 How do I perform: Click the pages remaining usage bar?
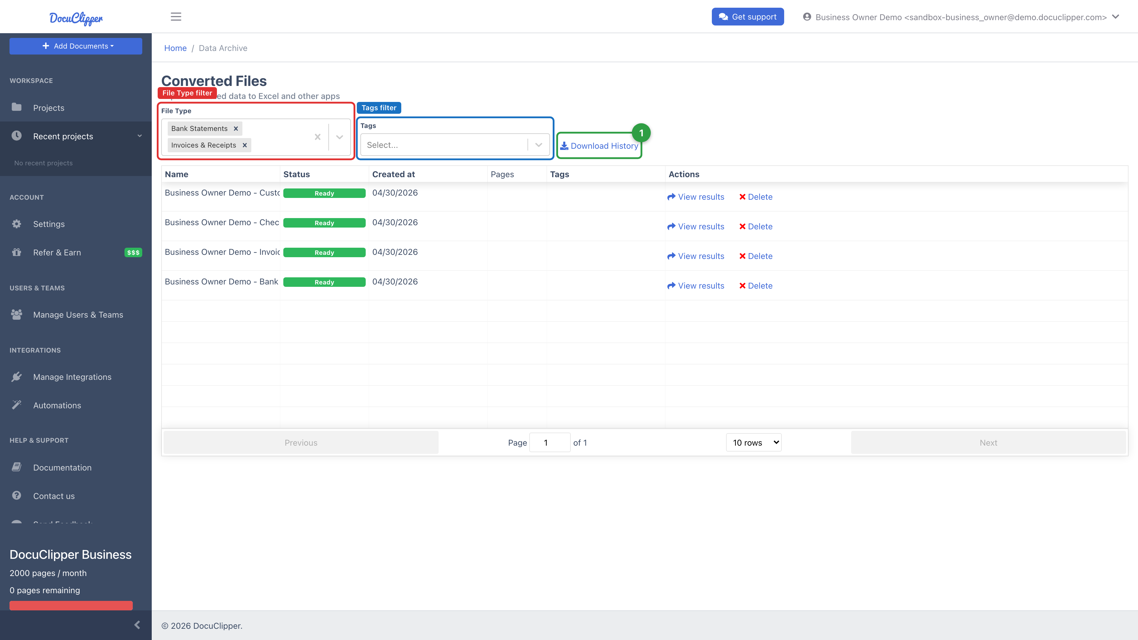(x=71, y=606)
